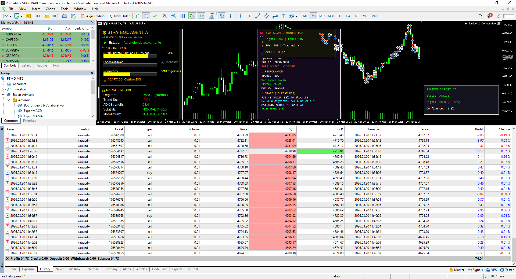Image resolution: width=516 pixels, height=279 pixels.
Task: Select the text label drawing tool
Action: click(x=284, y=16)
